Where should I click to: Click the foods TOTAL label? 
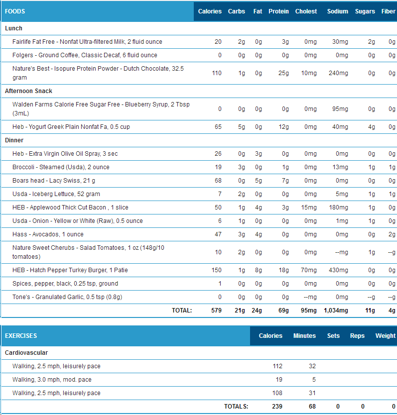(x=182, y=311)
